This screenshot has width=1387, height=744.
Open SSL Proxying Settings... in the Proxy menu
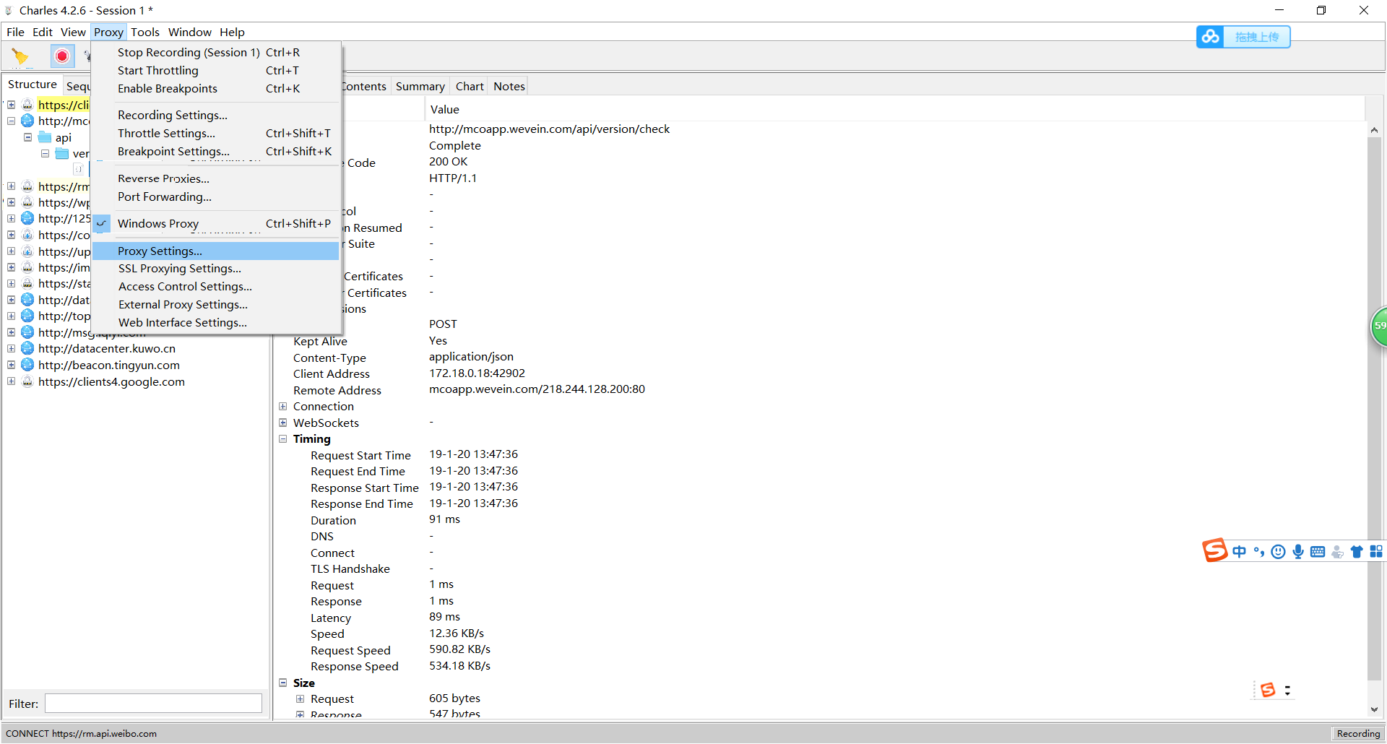click(217, 269)
